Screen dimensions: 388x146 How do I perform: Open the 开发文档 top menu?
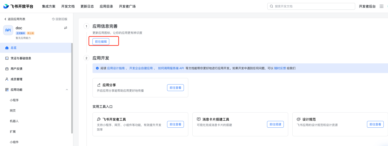click(68, 6)
